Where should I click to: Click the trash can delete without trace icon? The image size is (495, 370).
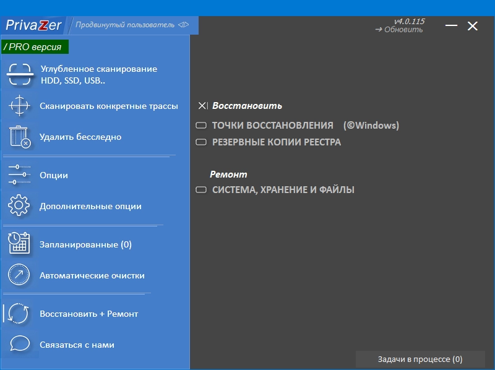point(20,137)
